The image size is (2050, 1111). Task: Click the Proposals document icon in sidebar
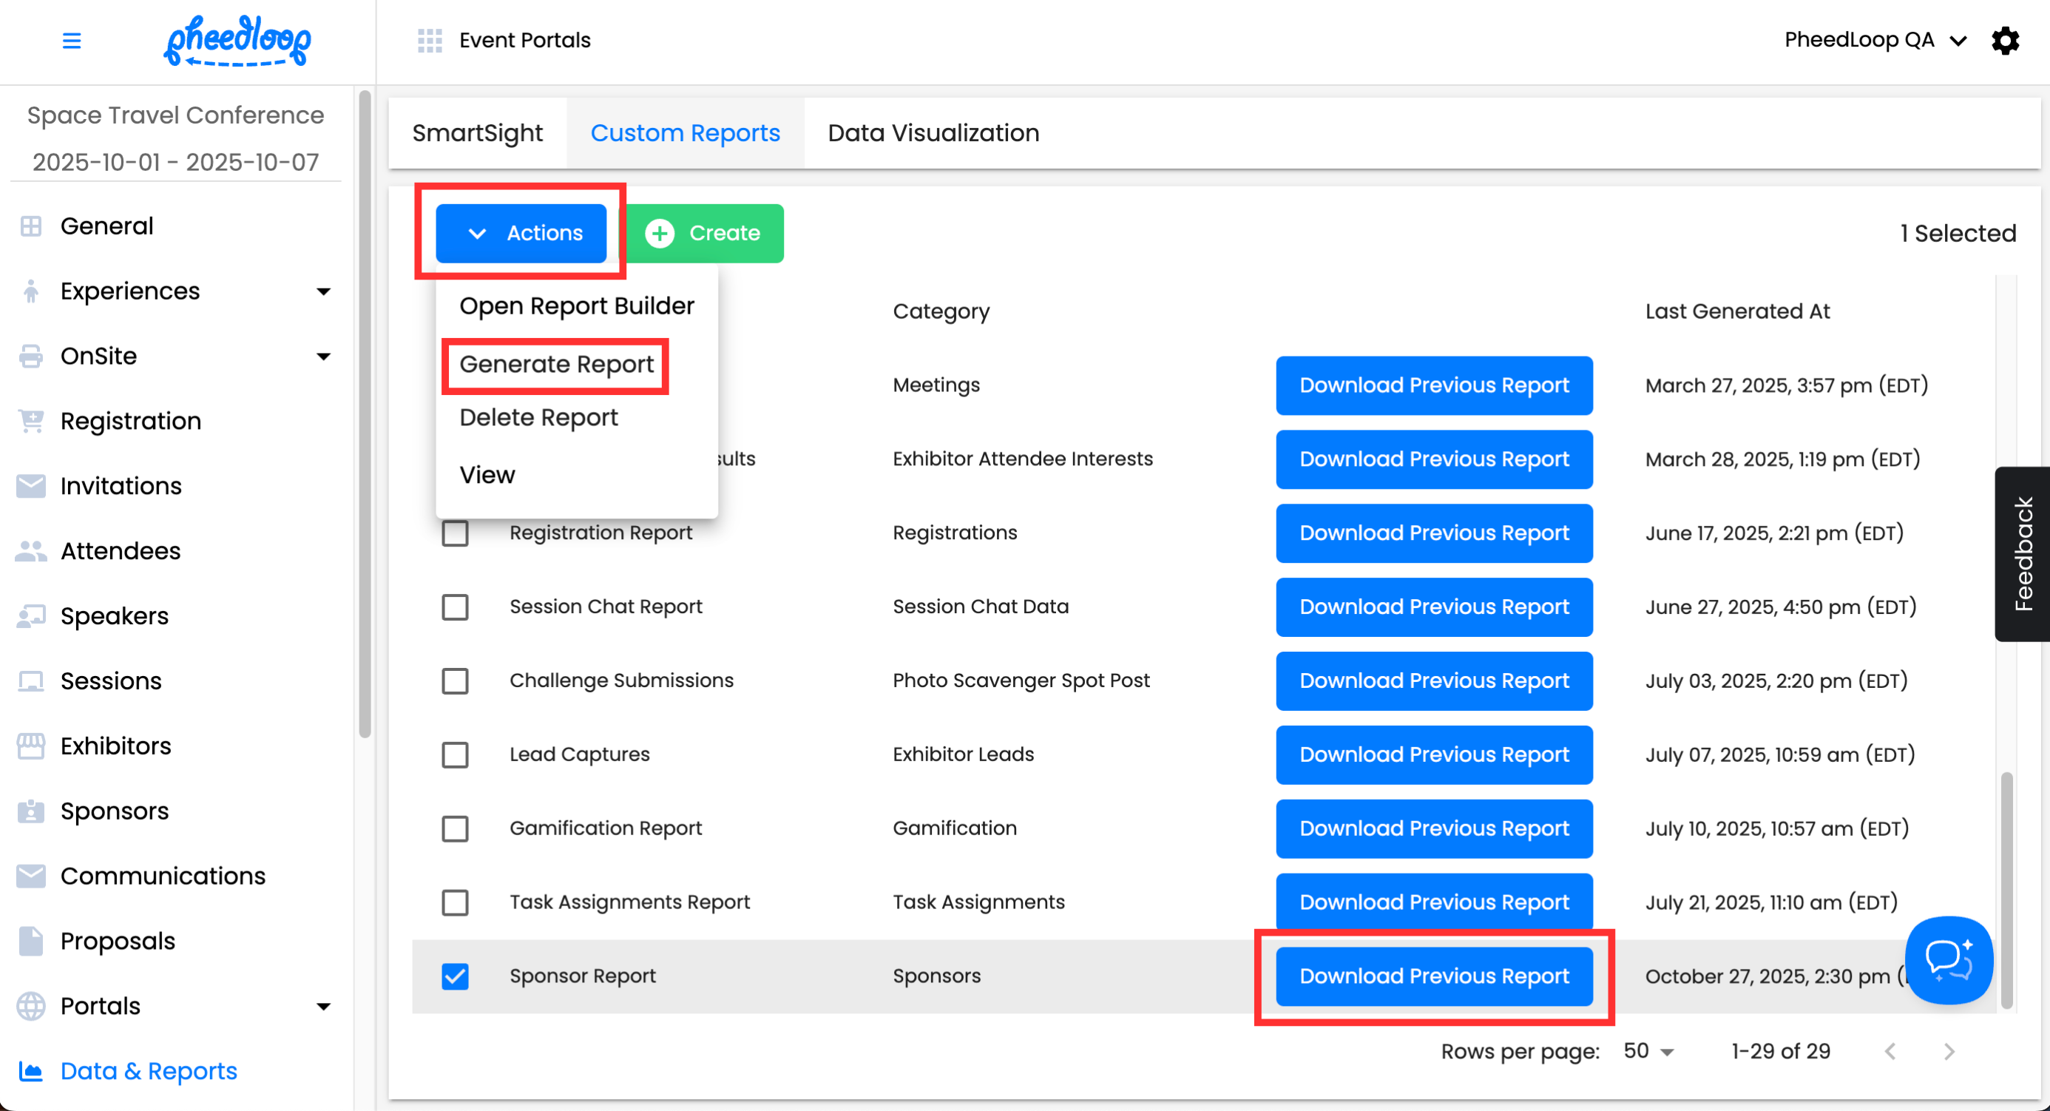pyautogui.click(x=31, y=941)
